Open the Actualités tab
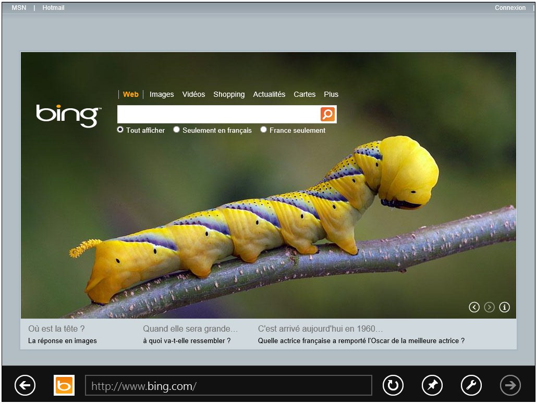 coord(269,94)
